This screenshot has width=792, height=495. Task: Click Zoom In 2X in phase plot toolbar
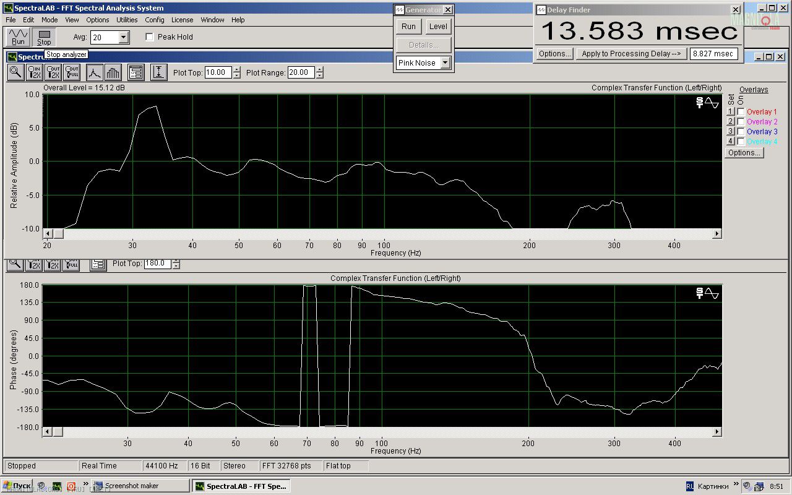(34, 265)
